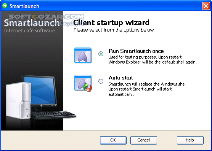212x151 pixels.
Task: Open the Help button
Action: pyautogui.click(x=190, y=140)
